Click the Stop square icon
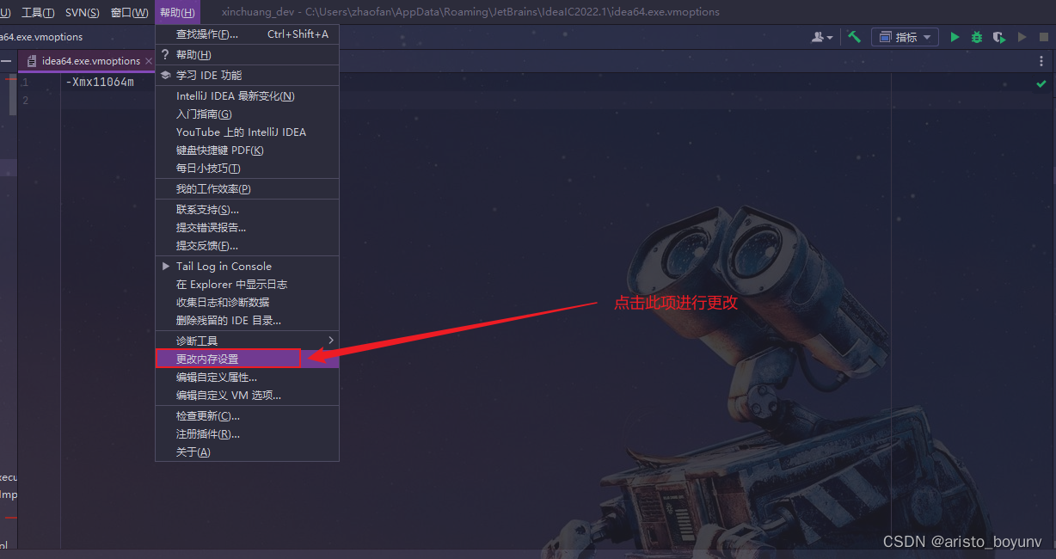Image resolution: width=1056 pixels, height=559 pixels. coord(1044,37)
